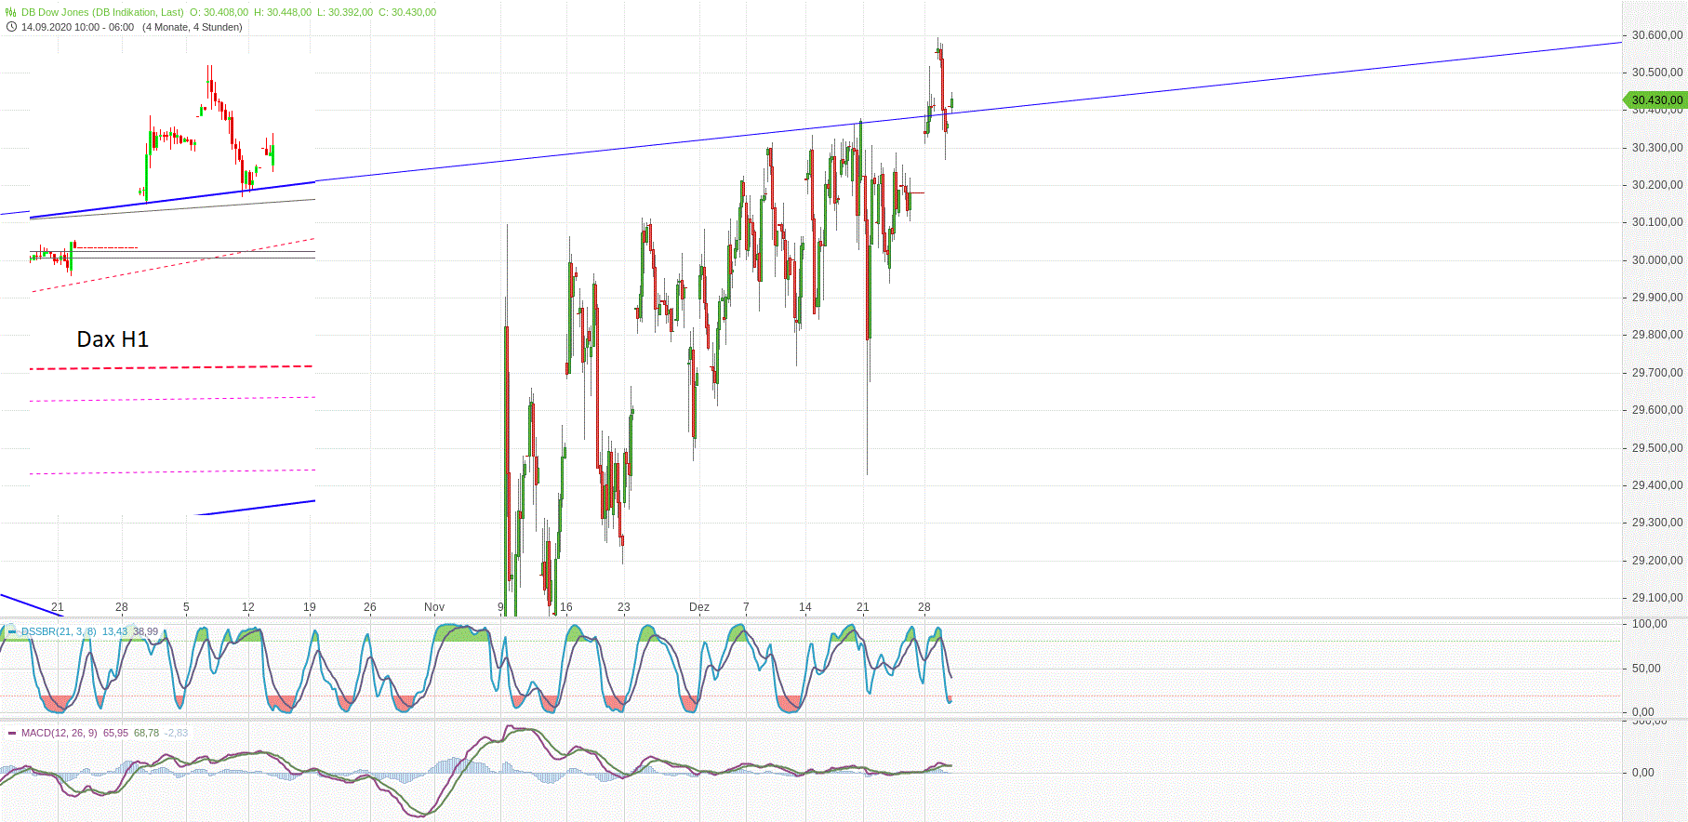Image resolution: width=1688 pixels, height=822 pixels.
Task: Click the DSSBR indicator legend marker
Action: coord(12,631)
